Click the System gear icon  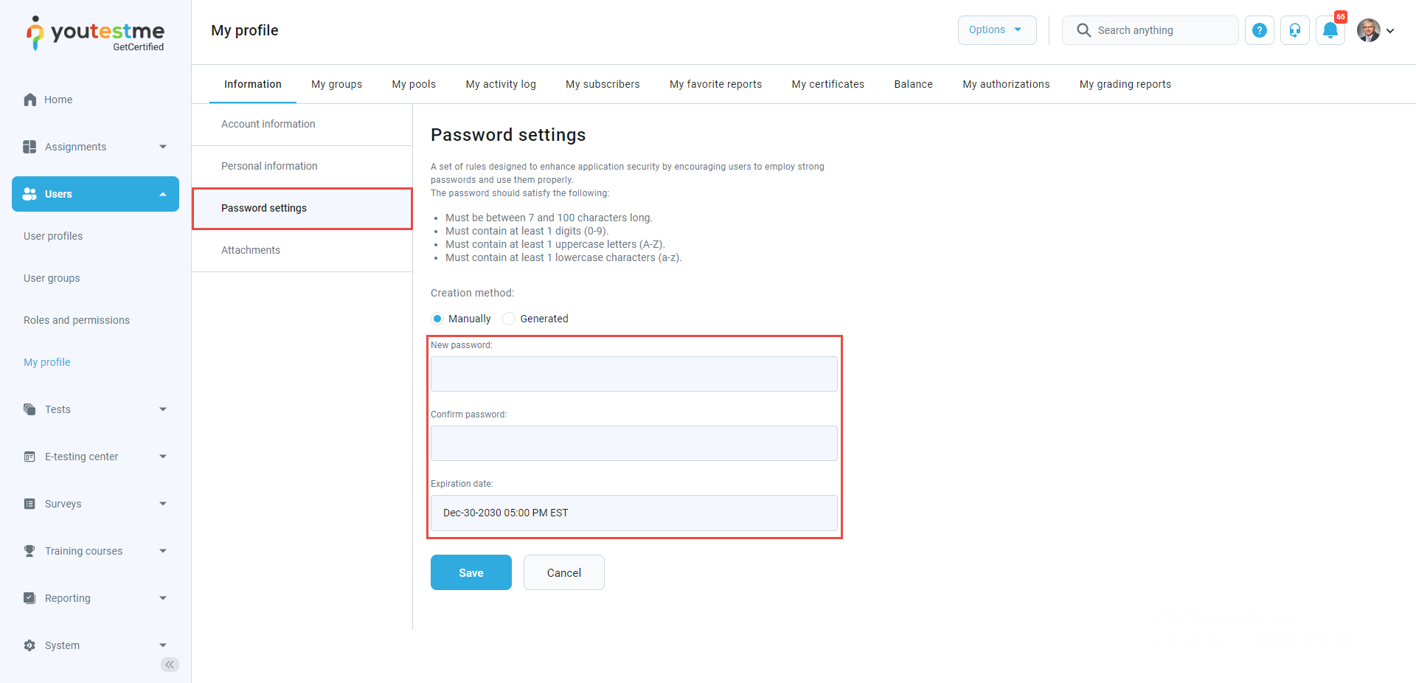pos(29,645)
